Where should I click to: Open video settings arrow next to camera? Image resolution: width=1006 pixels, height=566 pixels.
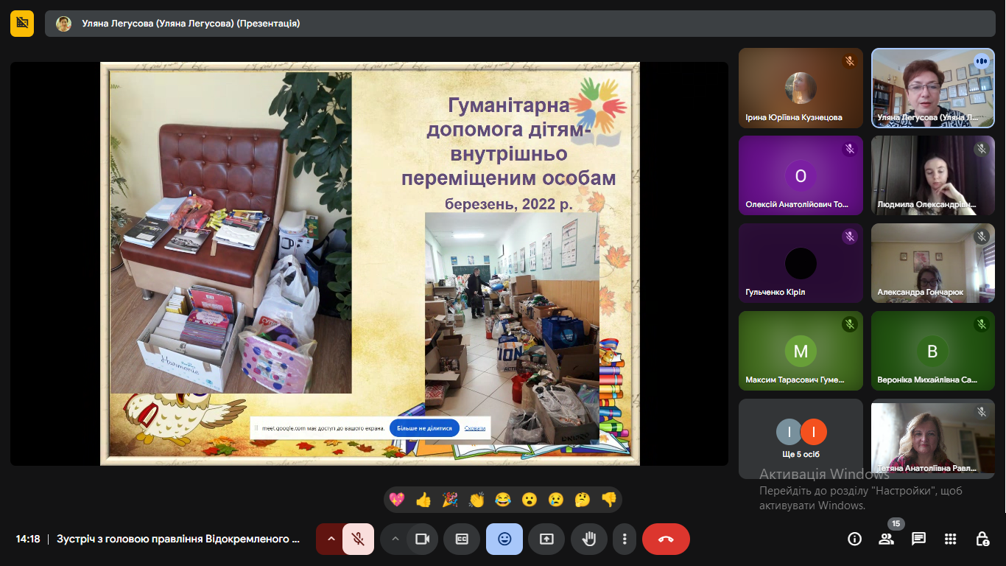click(395, 539)
